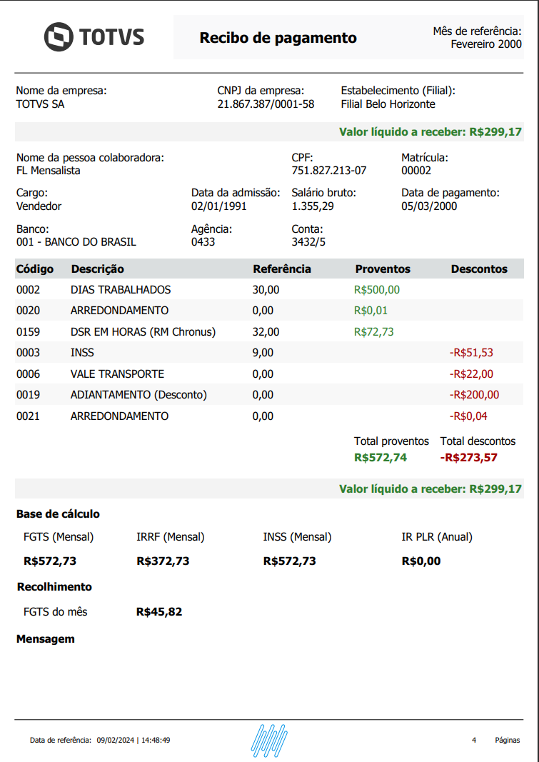
Task: Click the bottom 'Valor líquido a receber' line
Action: pyautogui.click(x=430, y=489)
